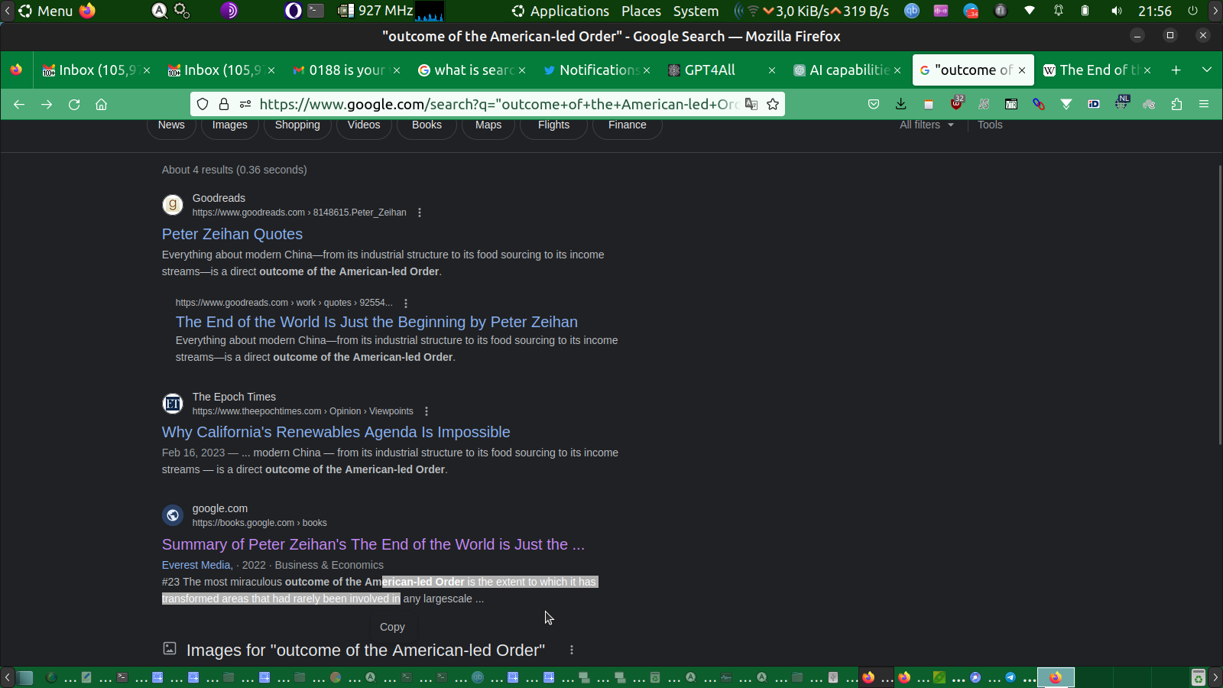
Task: Open the Peter Zeihan Quotes result
Action: click(232, 234)
